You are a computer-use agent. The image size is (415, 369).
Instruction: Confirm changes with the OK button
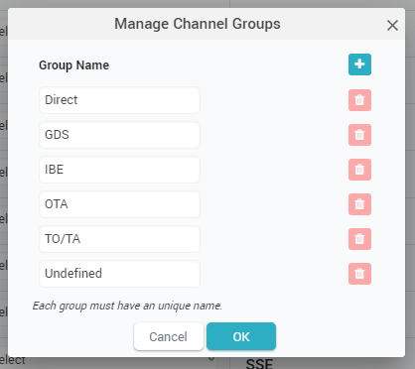tap(241, 336)
